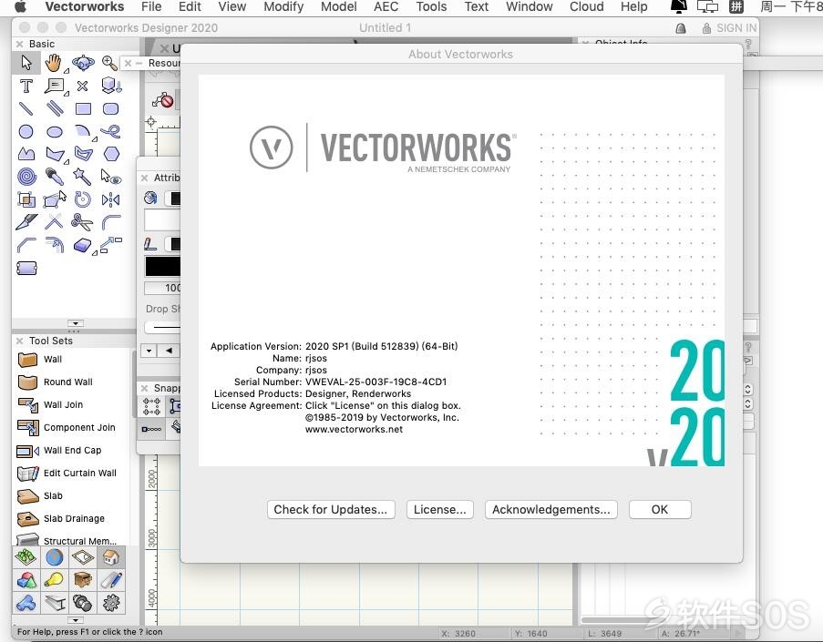Screen dimensions: 823x642
Task: Select the Rotate tool
Action: (x=83, y=199)
